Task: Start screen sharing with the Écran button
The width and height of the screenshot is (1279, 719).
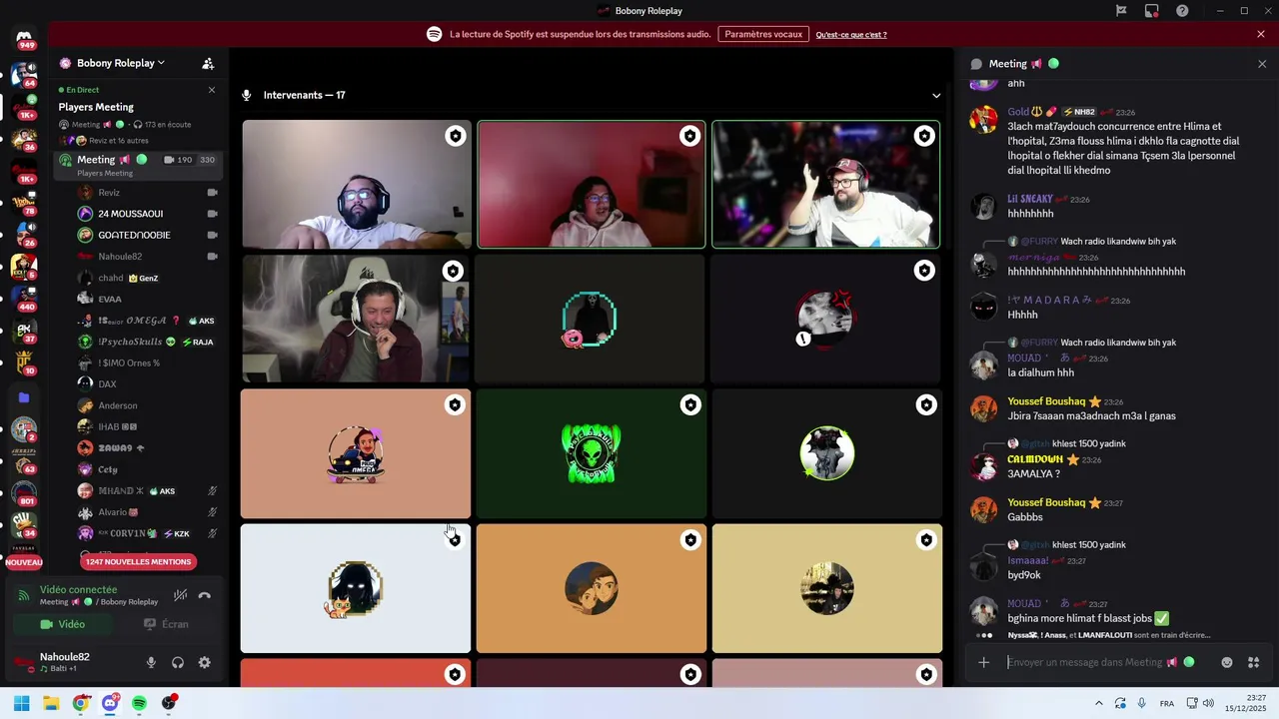Action: point(166,624)
